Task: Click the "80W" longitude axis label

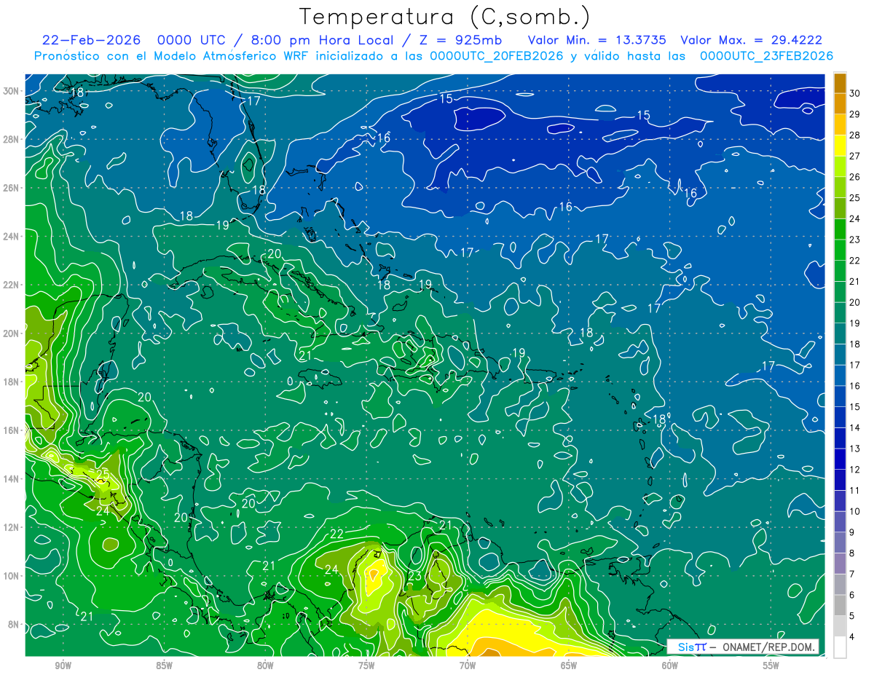Action: 265,666
